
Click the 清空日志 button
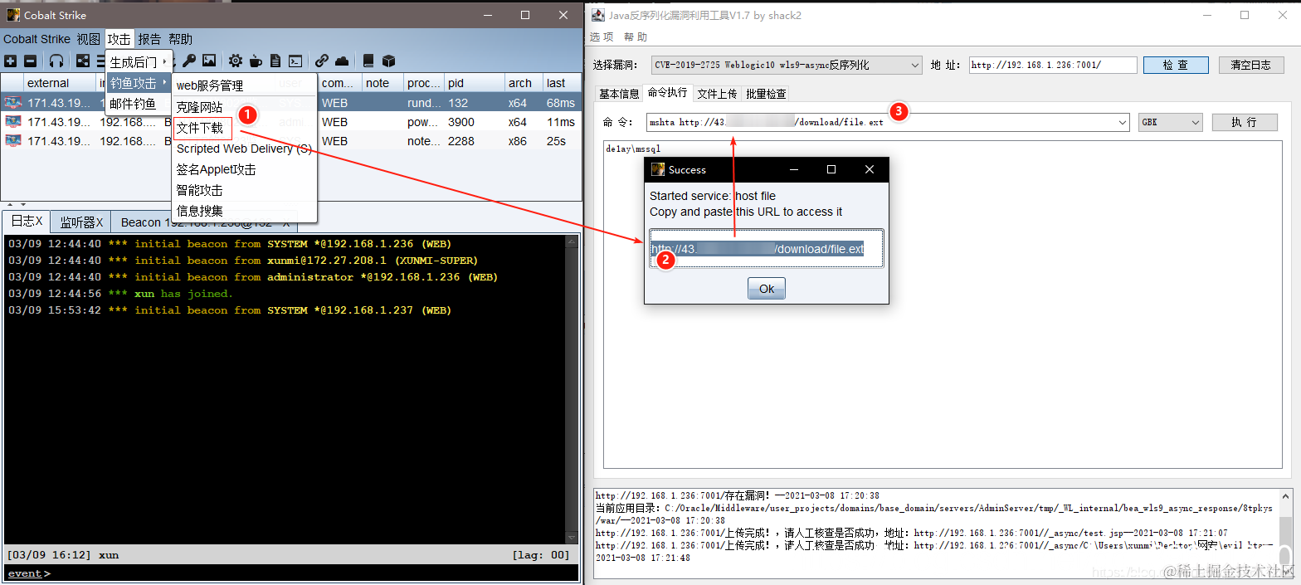[x=1250, y=65]
